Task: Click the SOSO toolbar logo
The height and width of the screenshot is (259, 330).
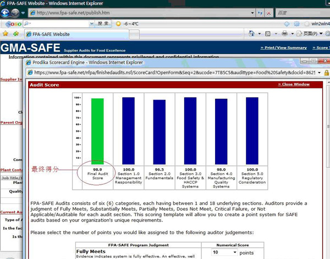Action: pos(13,24)
